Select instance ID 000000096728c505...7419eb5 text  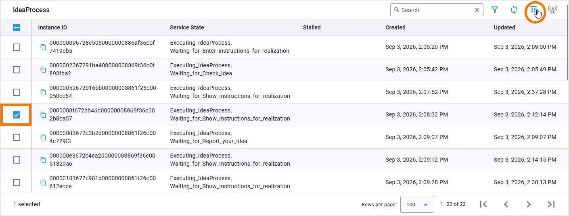coord(102,47)
